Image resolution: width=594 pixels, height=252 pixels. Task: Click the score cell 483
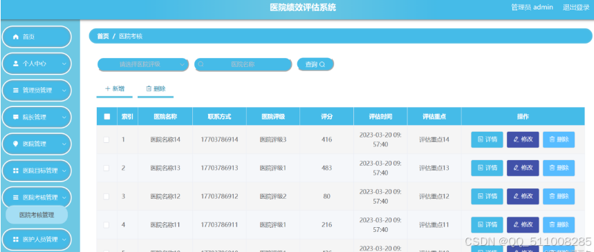(326, 168)
